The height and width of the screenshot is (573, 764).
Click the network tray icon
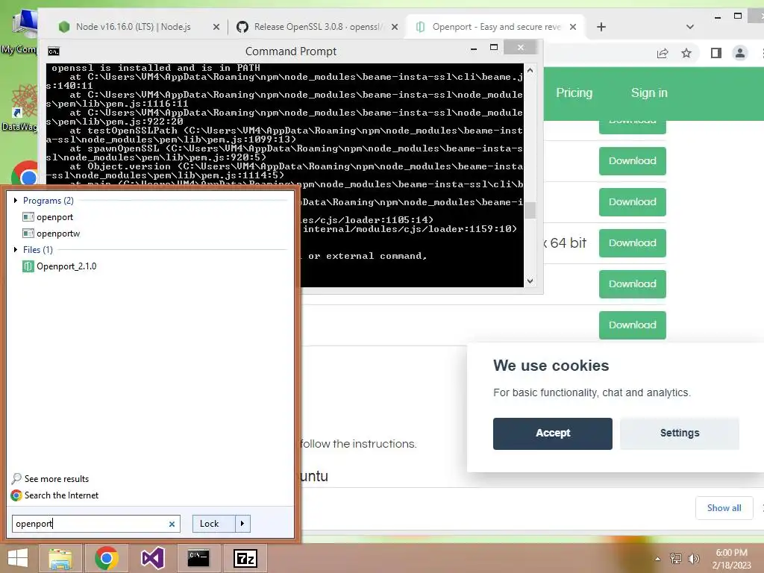[x=676, y=559]
